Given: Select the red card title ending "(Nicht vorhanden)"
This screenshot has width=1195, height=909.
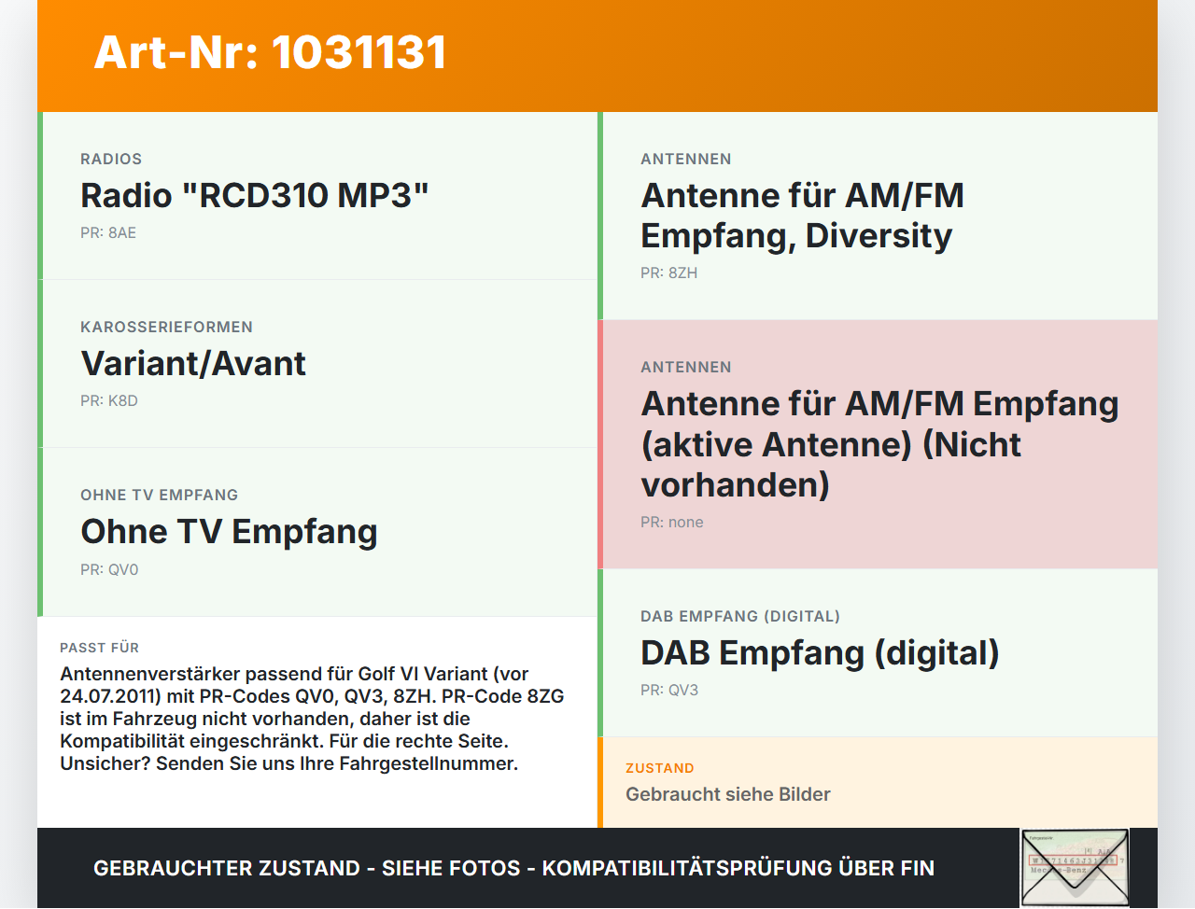Looking at the screenshot, I should (x=879, y=444).
